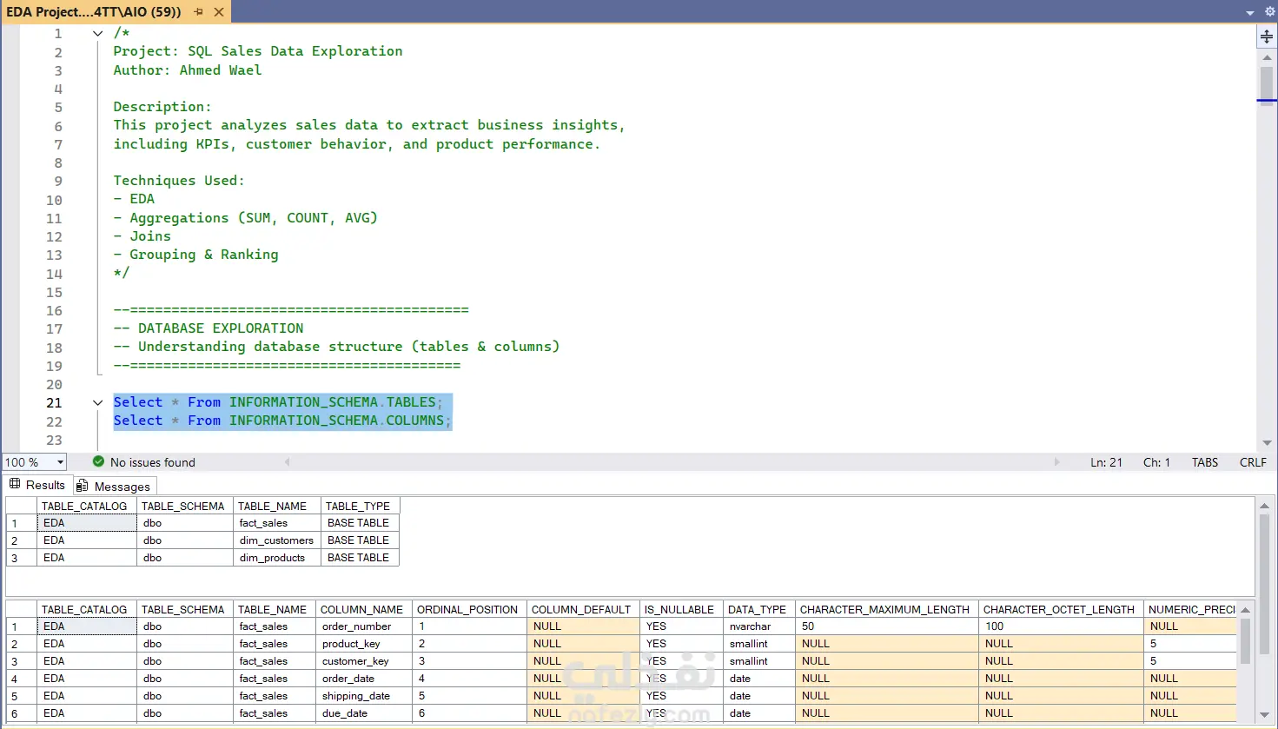
Task: Select the due_date column name cell
Action: (x=362, y=713)
